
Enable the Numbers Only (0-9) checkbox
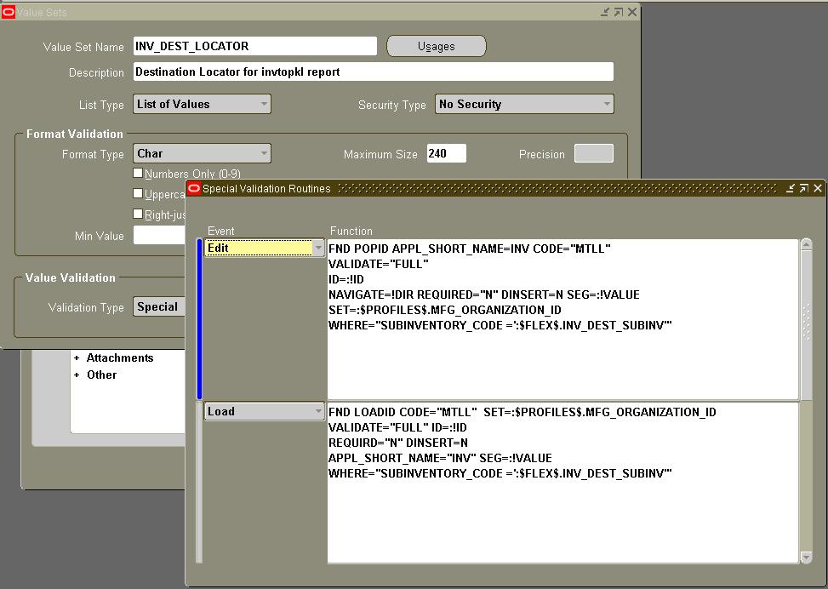tap(138, 172)
